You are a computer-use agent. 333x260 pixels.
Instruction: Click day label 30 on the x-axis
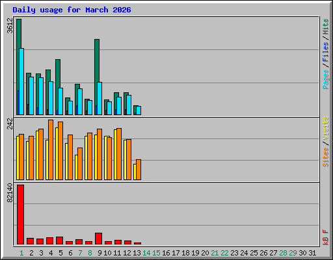tap(302, 253)
